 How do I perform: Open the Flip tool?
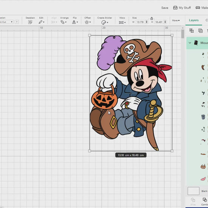(x=74, y=22)
